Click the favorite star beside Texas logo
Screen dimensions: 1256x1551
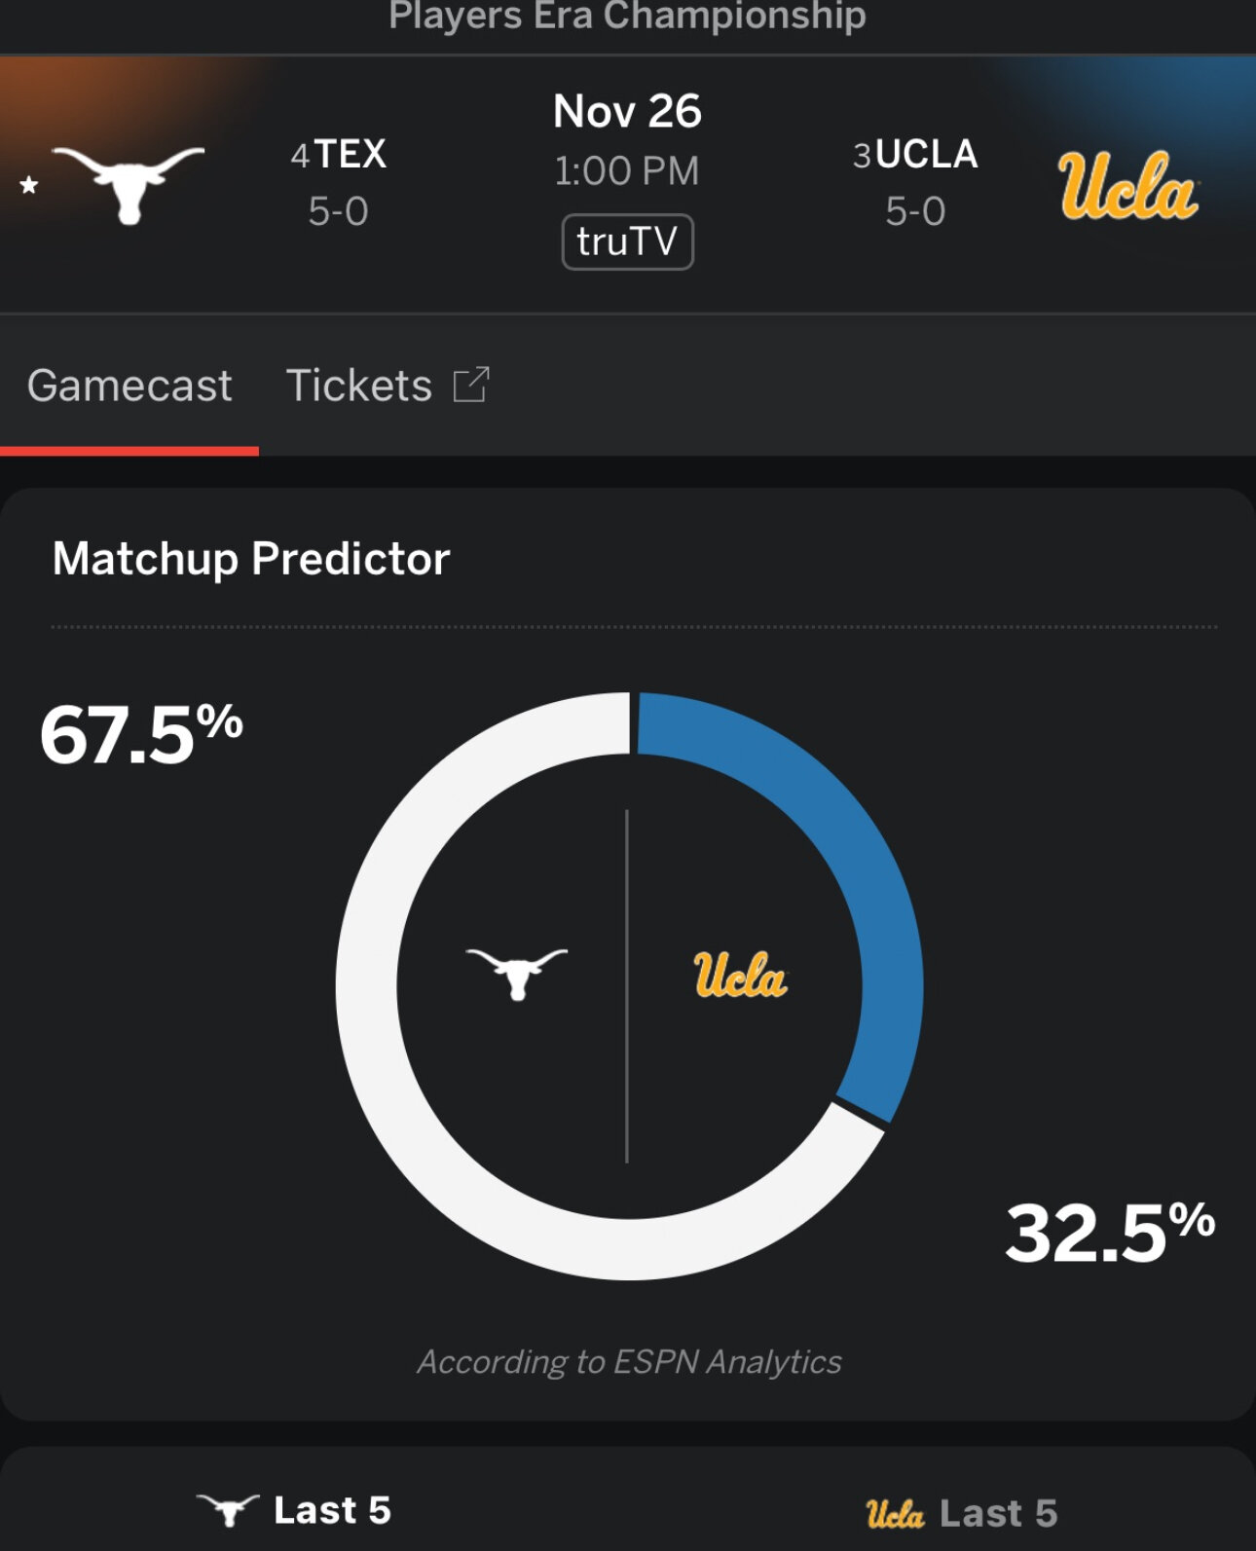tap(29, 185)
